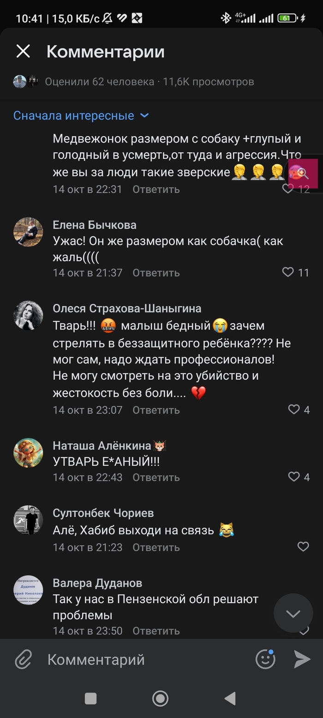The height and width of the screenshot is (718, 323).
Task: Open the Сначала интересные sort dropdown
Action: [x=81, y=115]
